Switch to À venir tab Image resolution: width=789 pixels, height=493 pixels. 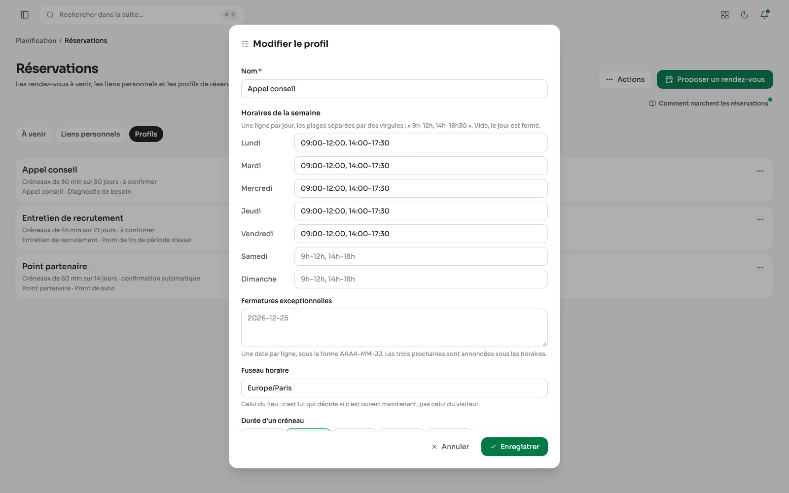point(34,134)
